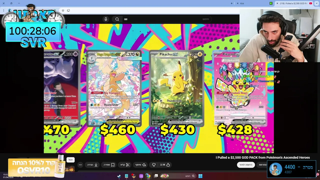Open the Task View taskbar icon
This screenshot has width=320, height=180.
(156, 176)
